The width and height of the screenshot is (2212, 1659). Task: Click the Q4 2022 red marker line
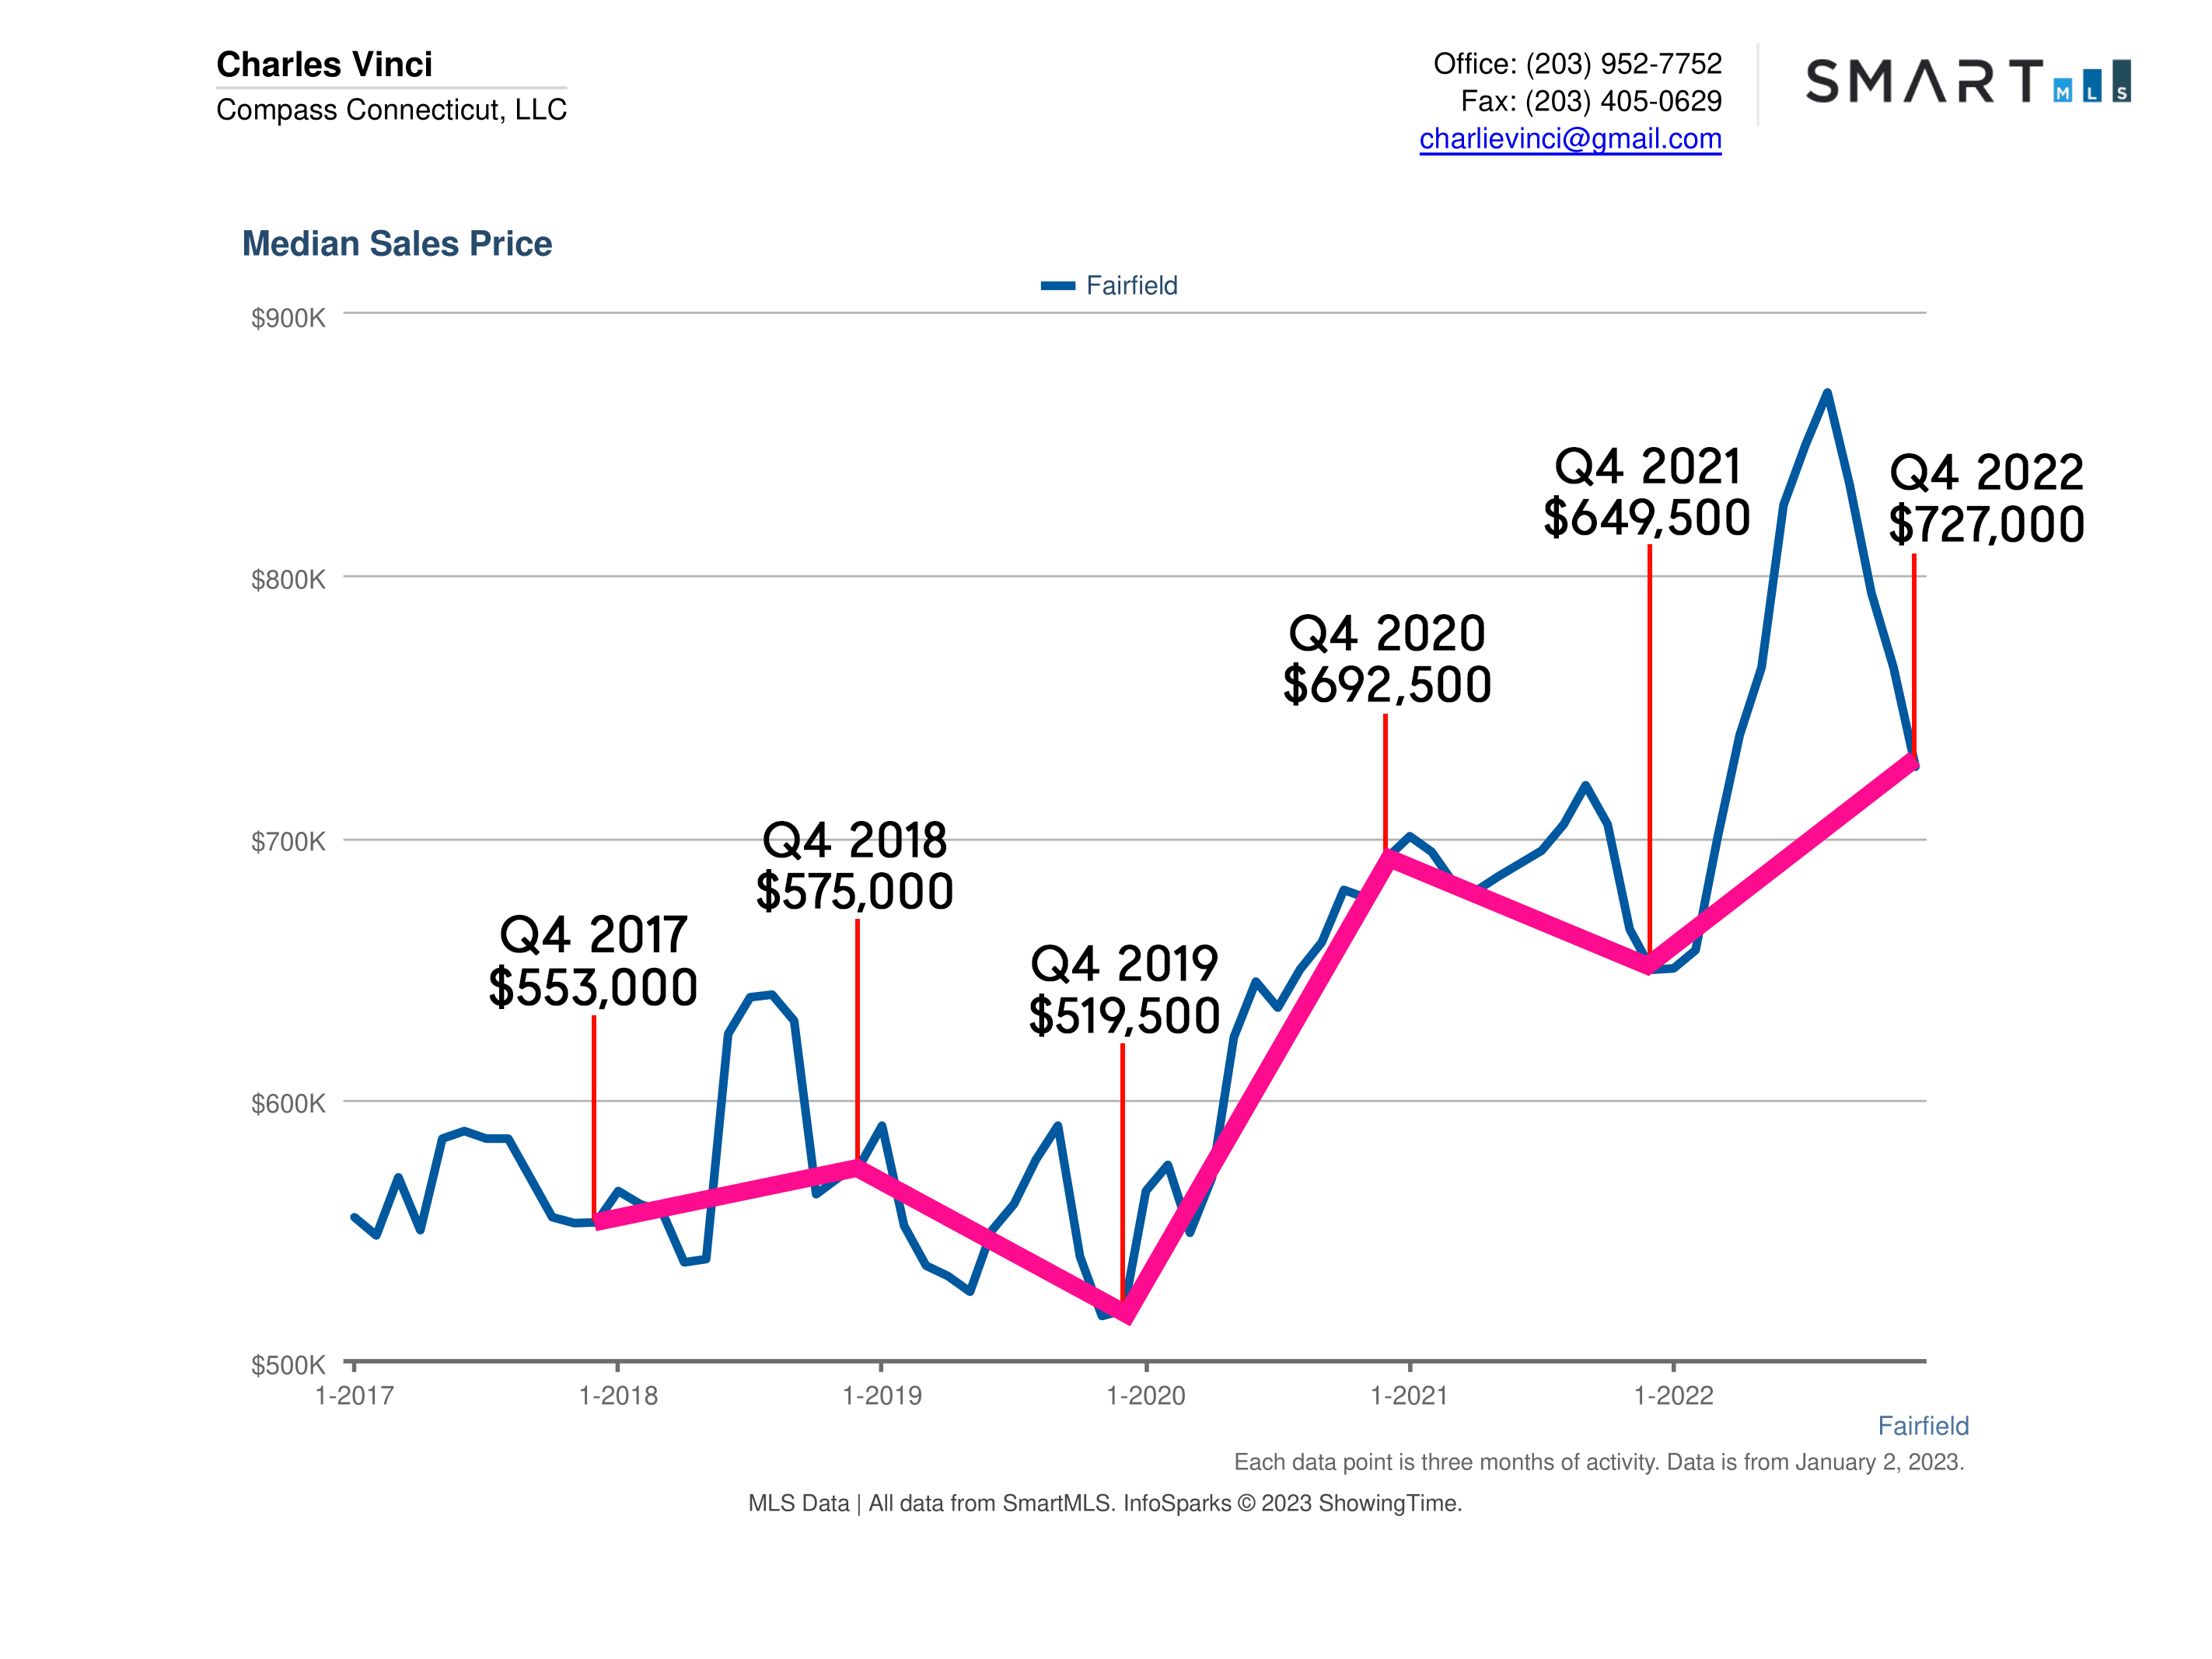click(x=1914, y=650)
